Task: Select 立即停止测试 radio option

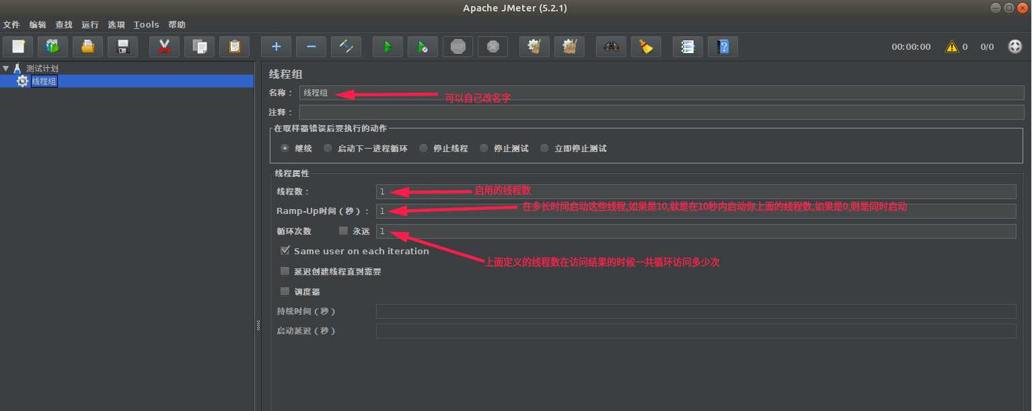Action: click(544, 148)
